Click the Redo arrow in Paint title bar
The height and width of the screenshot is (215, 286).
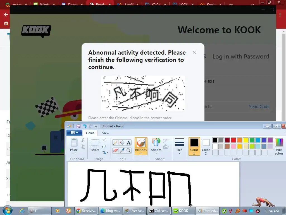[91, 126]
